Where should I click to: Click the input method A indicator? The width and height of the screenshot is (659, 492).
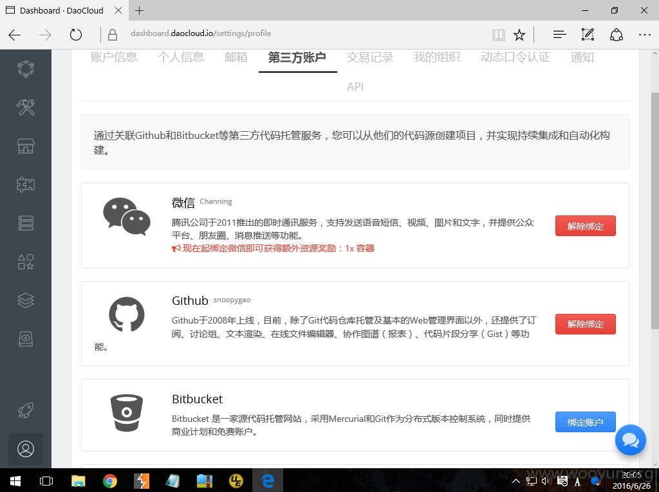(x=577, y=482)
